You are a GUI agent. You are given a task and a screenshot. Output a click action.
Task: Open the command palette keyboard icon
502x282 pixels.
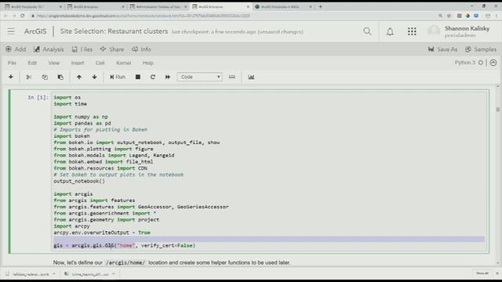pyautogui.click(x=232, y=77)
